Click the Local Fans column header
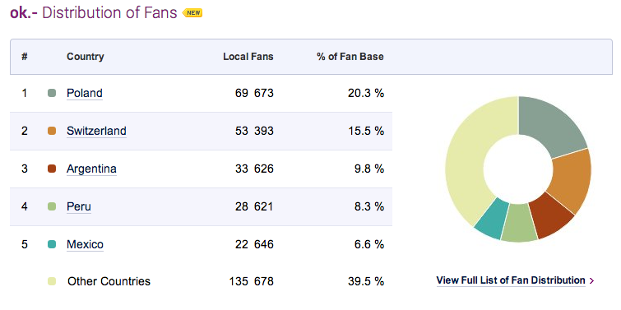The height and width of the screenshot is (310, 621). tap(248, 57)
